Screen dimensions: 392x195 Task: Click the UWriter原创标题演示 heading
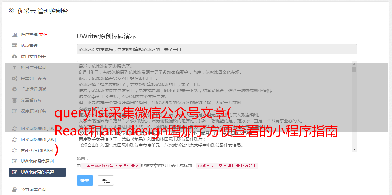pos(106,36)
